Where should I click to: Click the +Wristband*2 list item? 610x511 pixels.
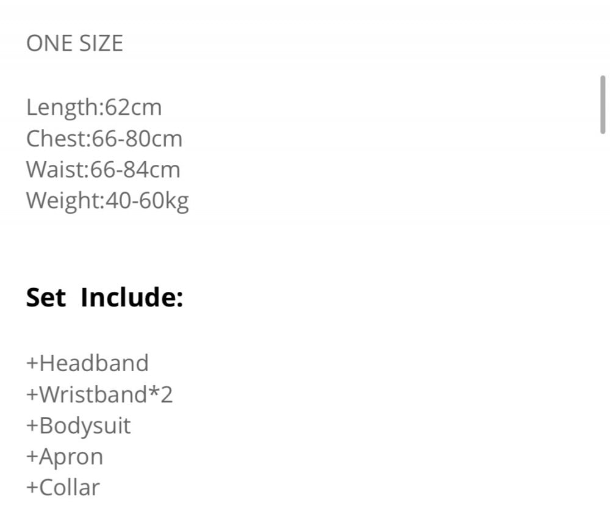pos(99,394)
